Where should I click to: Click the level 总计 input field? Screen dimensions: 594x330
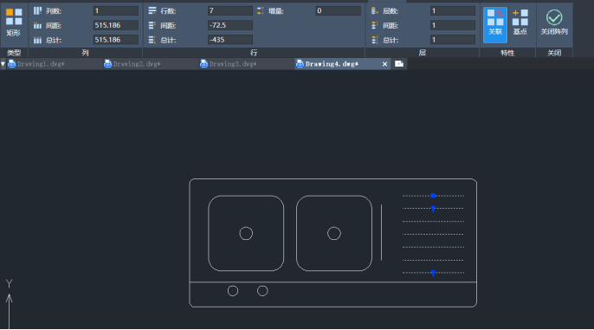tap(453, 40)
